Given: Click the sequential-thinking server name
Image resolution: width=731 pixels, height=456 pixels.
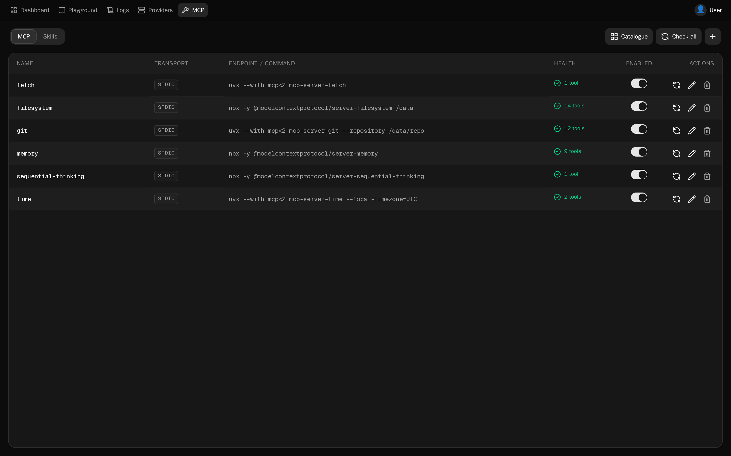Looking at the screenshot, I should (x=51, y=176).
